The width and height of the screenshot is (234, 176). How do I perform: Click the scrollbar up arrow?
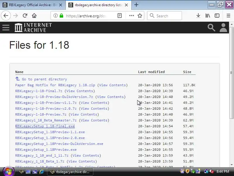pyautogui.click(x=231, y=24)
